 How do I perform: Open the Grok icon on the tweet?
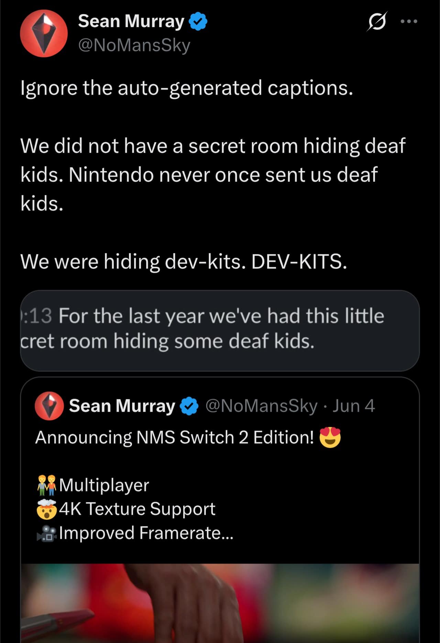[377, 21]
